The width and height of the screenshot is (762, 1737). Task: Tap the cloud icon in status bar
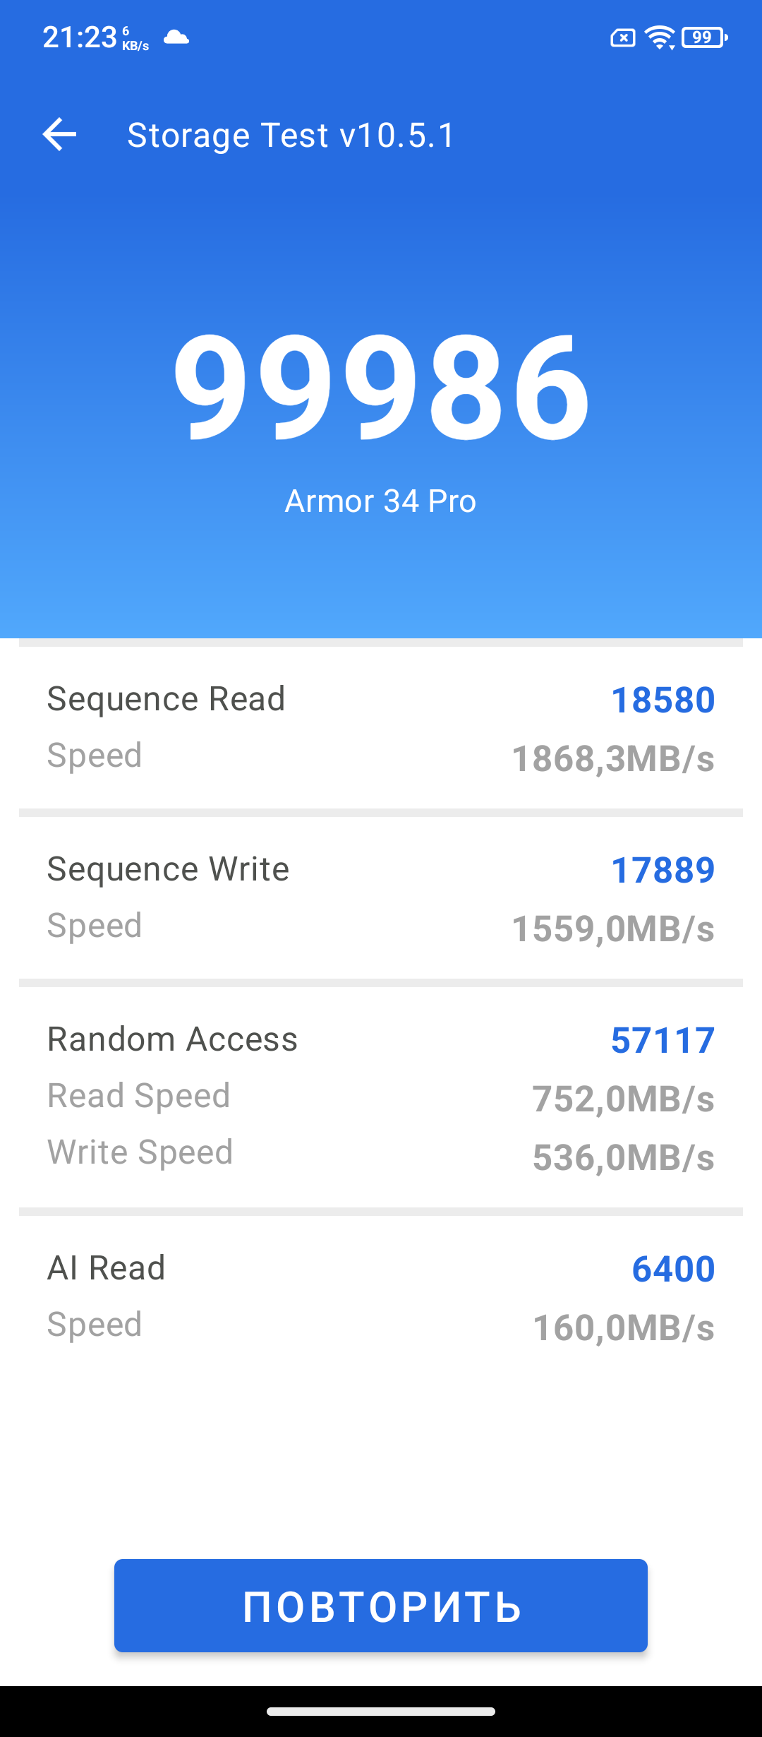(x=176, y=37)
